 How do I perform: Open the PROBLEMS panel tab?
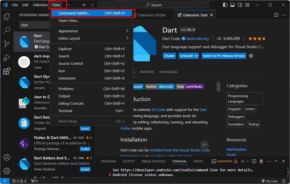(108, 161)
